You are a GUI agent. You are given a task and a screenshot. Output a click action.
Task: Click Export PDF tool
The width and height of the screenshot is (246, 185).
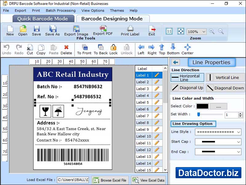[x=103, y=30]
